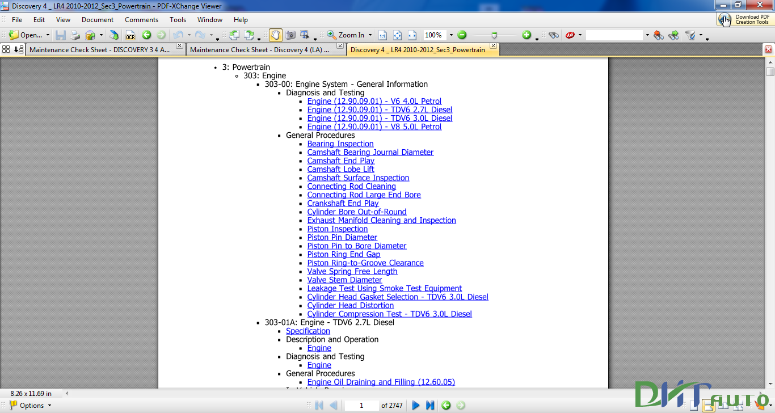Expand the Zoom In tool dropdown
This screenshot has width=775, height=413.
[370, 35]
